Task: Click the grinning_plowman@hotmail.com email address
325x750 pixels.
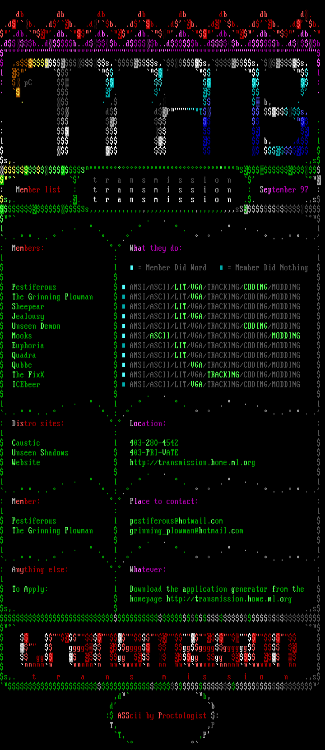Action: pos(186,531)
